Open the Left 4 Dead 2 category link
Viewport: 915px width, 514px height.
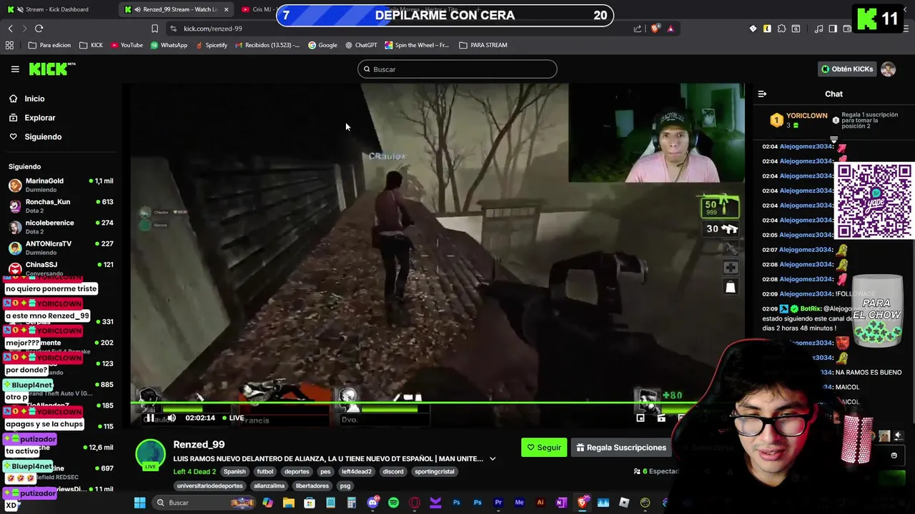pos(194,471)
